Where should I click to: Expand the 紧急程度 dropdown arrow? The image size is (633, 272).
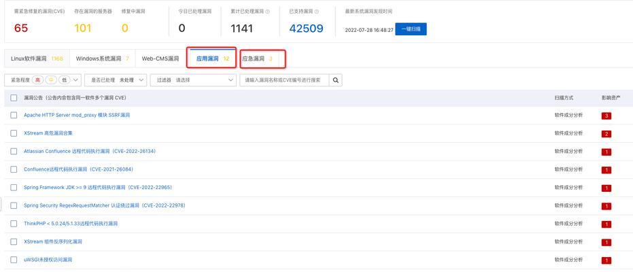[x=76, y=80]
